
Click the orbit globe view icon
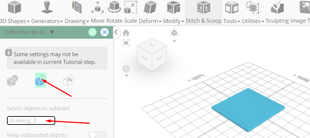pos(126,69)
